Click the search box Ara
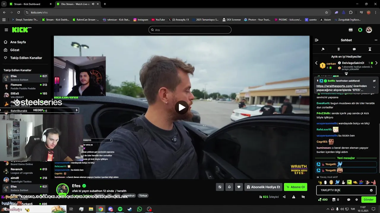 190,30
